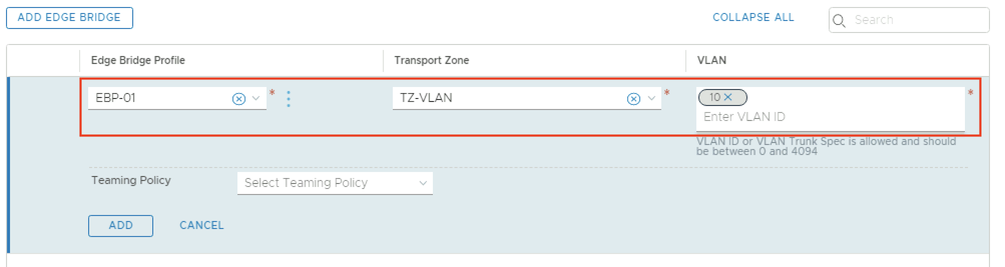This screenshot has height=267, width=1005.
Task: Collapse all rows with COLLAPSE ALL
Action: point(753,17)
